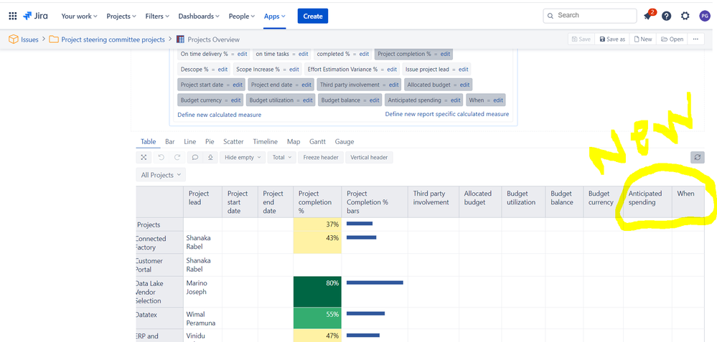Click Marino Joseph project lead cell
The image size is (717, 342).
pyautogui.click(x=202, y=292)
